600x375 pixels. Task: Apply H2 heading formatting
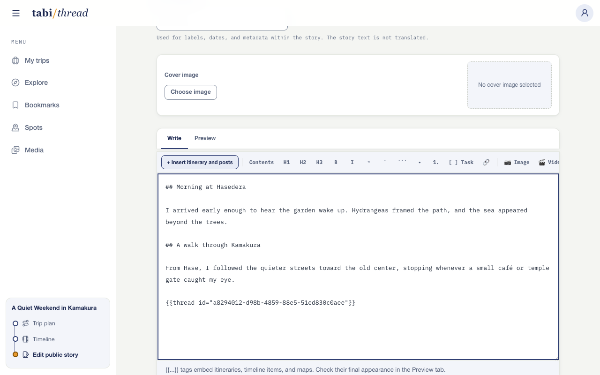coord(303,162)
